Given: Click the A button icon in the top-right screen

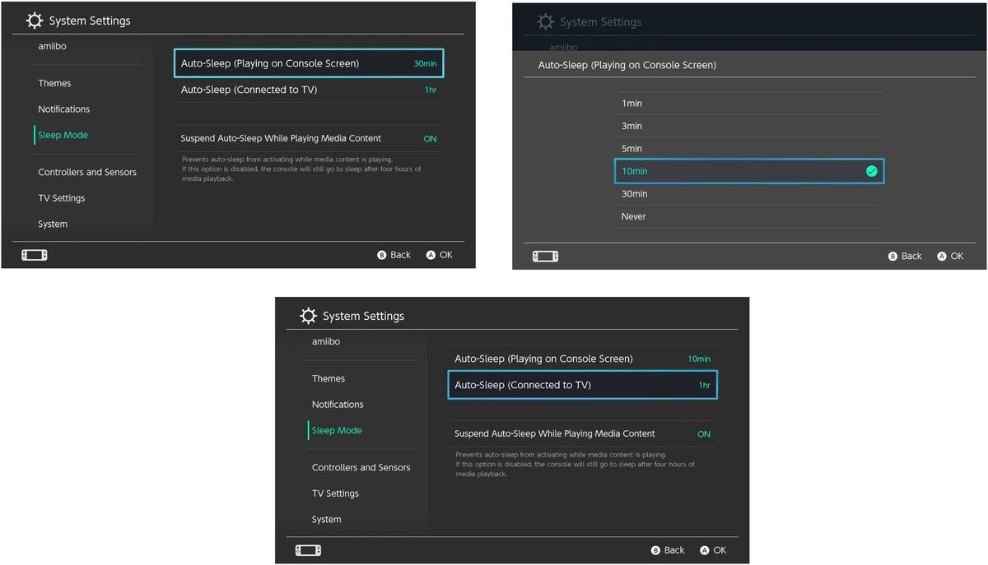Looking at the screenshot, I should [x=942, y=257].
